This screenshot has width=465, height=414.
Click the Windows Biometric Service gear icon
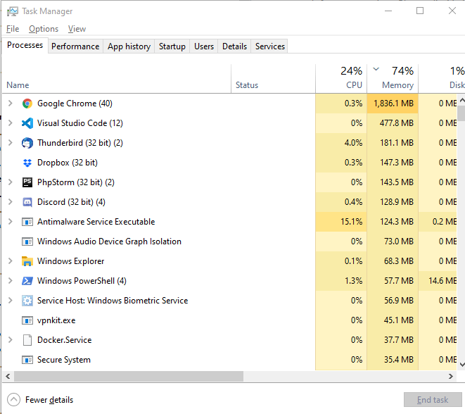[27, 301]
